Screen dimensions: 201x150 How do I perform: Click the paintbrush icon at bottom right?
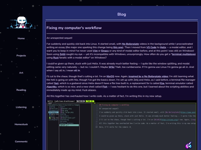(x=189, y=145)
